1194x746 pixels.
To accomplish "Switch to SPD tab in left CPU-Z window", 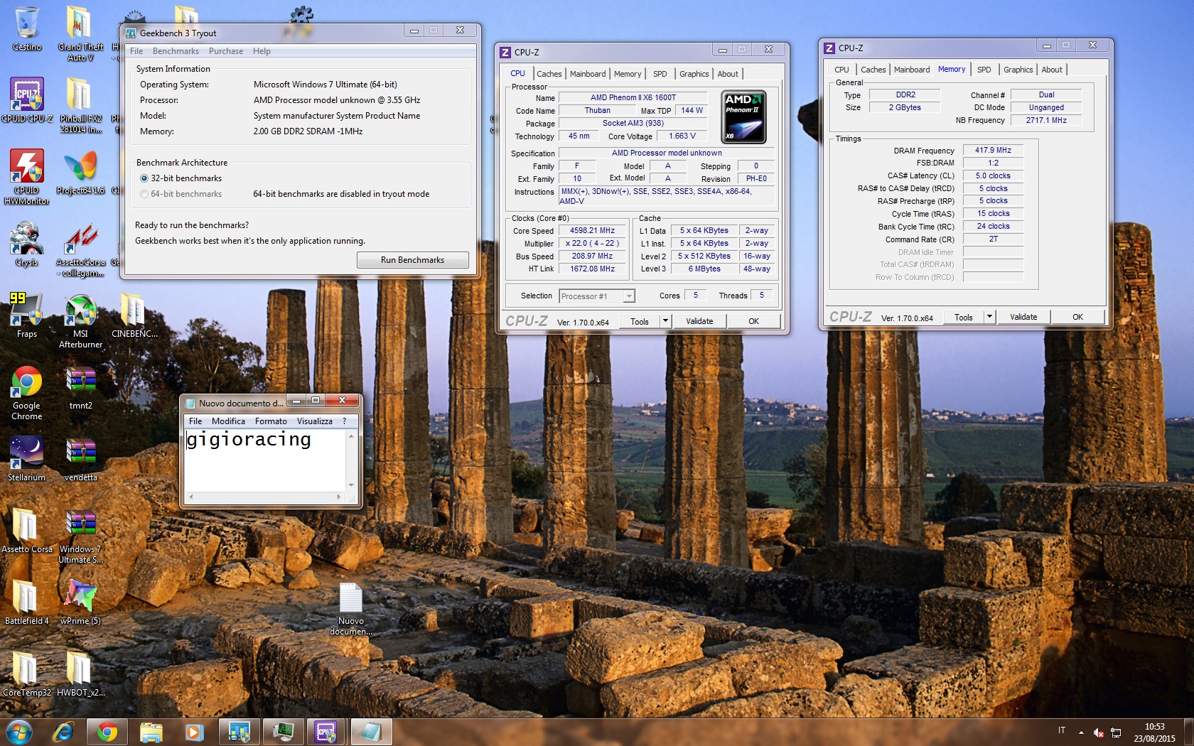I will [660, 74].
